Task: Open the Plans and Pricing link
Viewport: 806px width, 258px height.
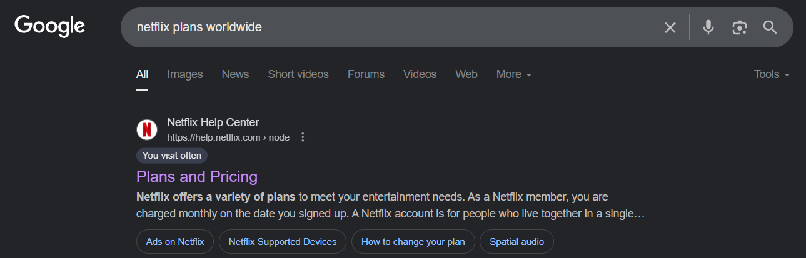Action: pos(197,176)
